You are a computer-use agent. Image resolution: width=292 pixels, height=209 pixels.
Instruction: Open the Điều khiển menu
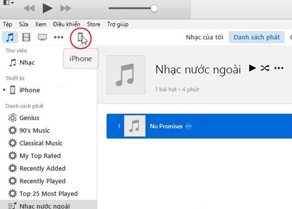click(67, 24)
